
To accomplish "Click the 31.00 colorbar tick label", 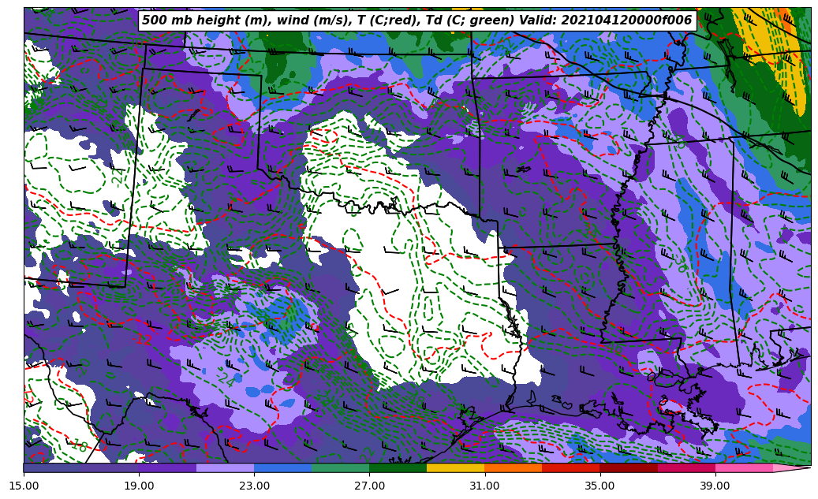I will click(484, 486).
